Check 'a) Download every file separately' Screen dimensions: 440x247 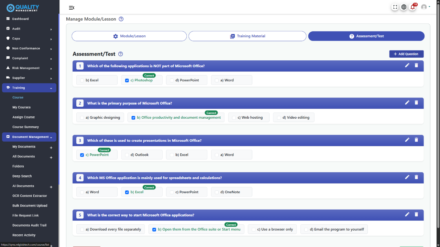pyautogui.click(x=82, y=230)
